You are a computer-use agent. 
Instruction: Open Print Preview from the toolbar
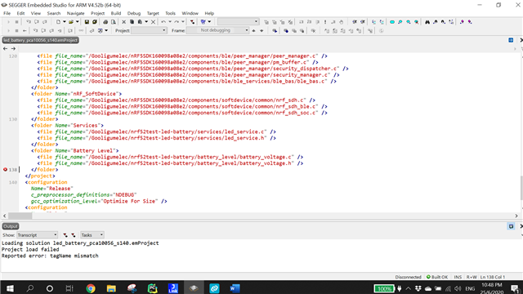[x=114, y=22]
